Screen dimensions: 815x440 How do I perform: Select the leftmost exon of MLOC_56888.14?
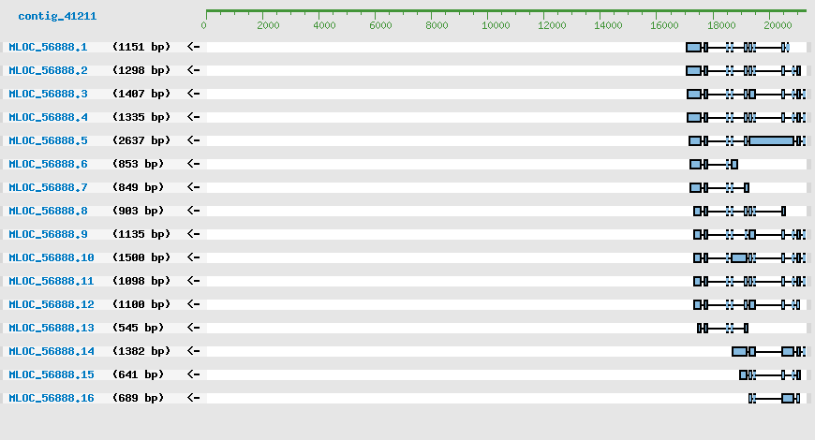click(739, 351)
